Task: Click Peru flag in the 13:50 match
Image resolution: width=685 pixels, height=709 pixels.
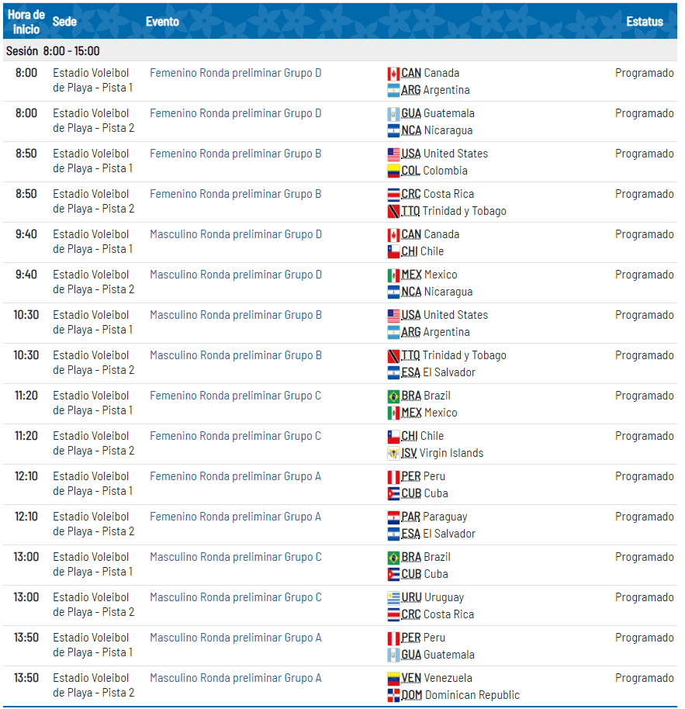Action: (x=393, y=638)
